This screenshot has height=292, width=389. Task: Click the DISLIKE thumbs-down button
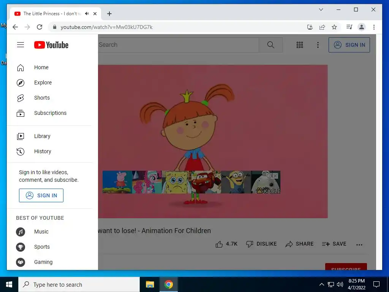[x=261, y=244]
